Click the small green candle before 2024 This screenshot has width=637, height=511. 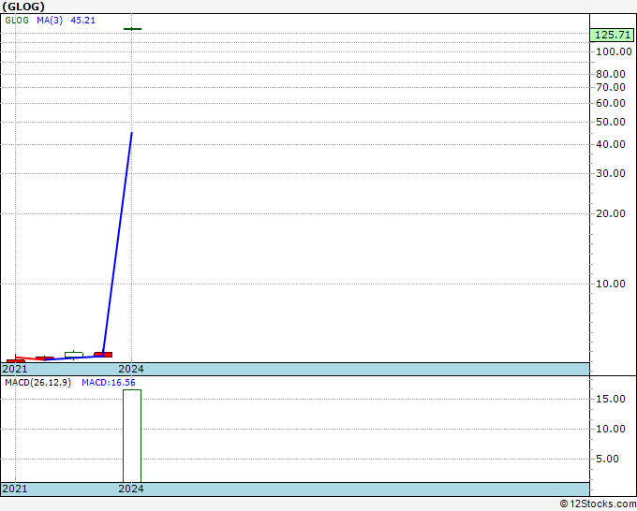coord(74,354)
